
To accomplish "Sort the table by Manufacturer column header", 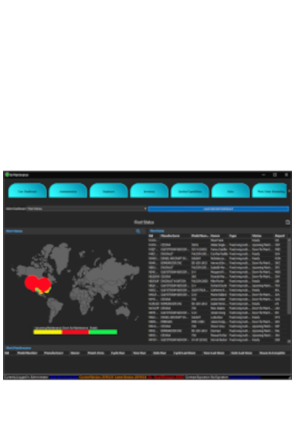I will 175,236.
